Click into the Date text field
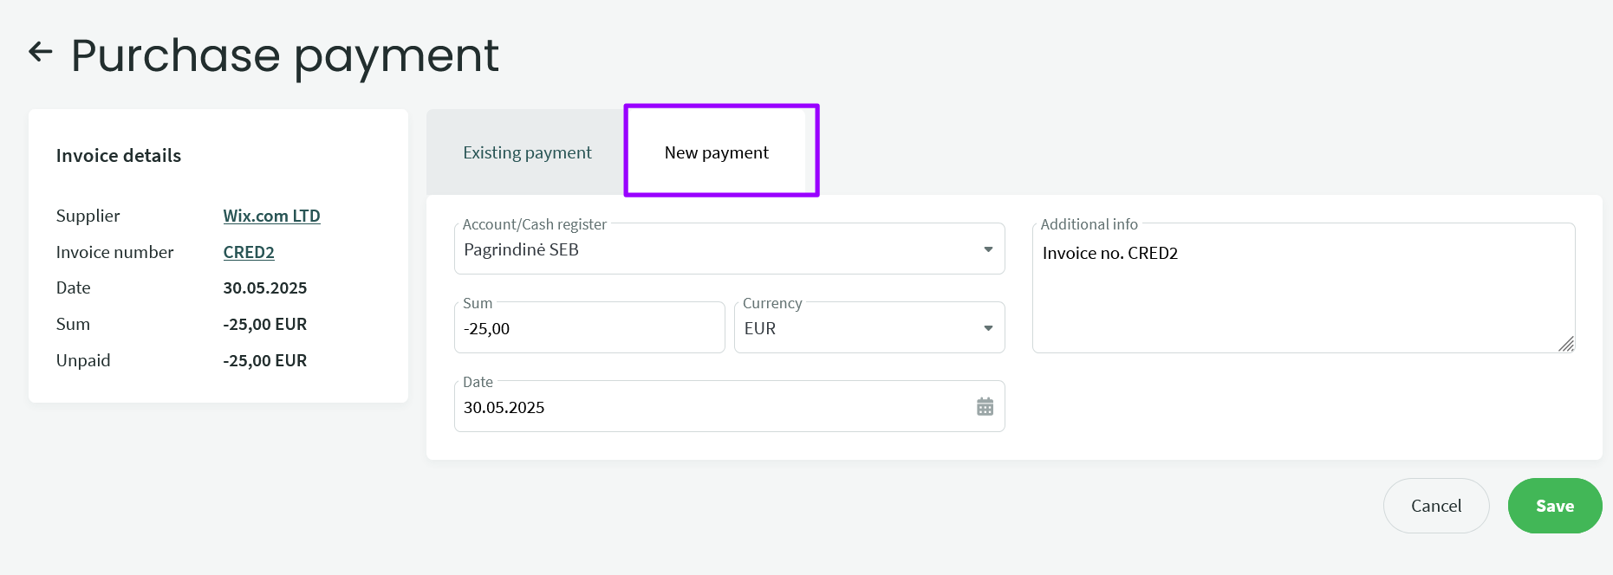1613x575 pixels. pyautogui.click(x=711, y=407)
